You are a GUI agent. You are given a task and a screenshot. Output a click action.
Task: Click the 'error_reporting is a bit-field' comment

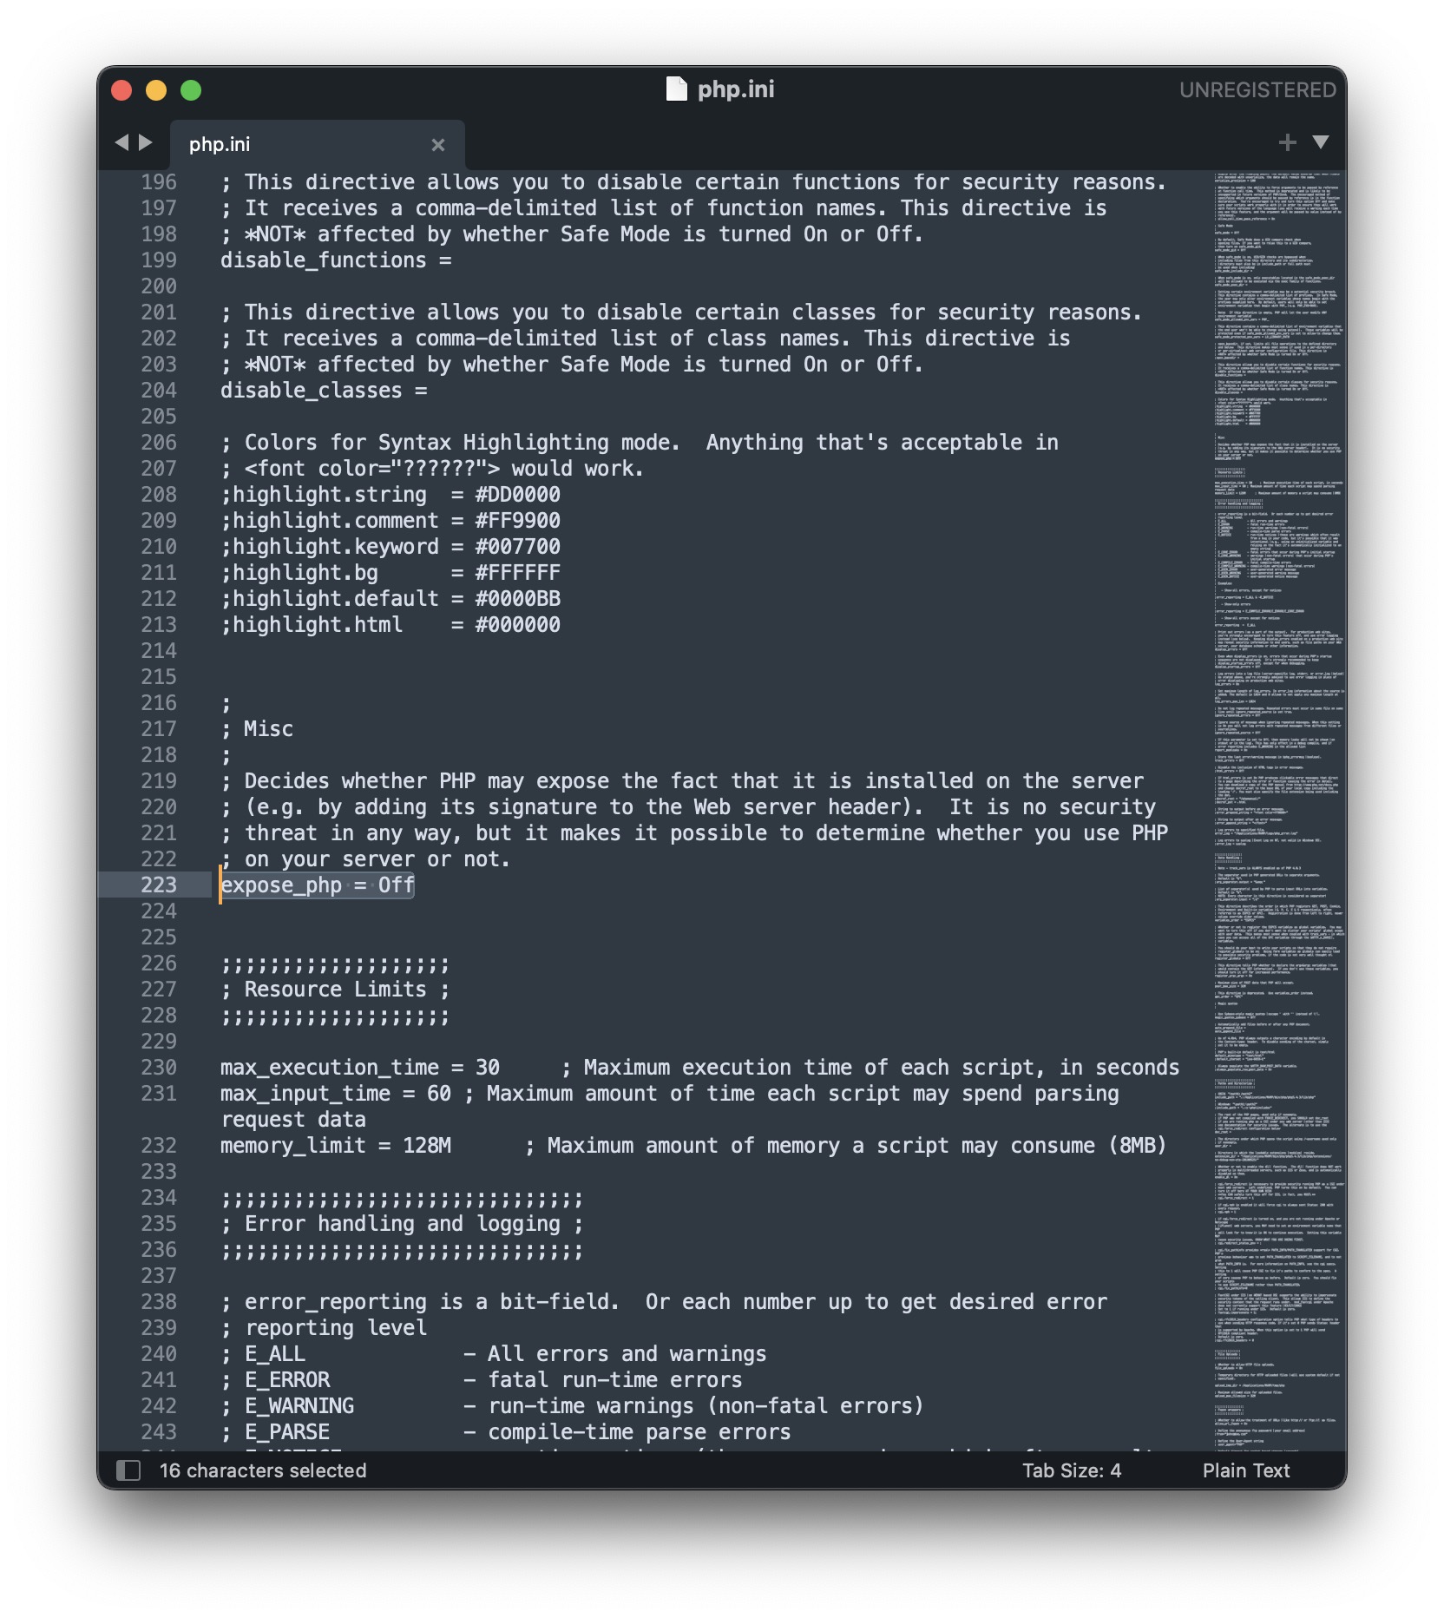[430, 1301]
